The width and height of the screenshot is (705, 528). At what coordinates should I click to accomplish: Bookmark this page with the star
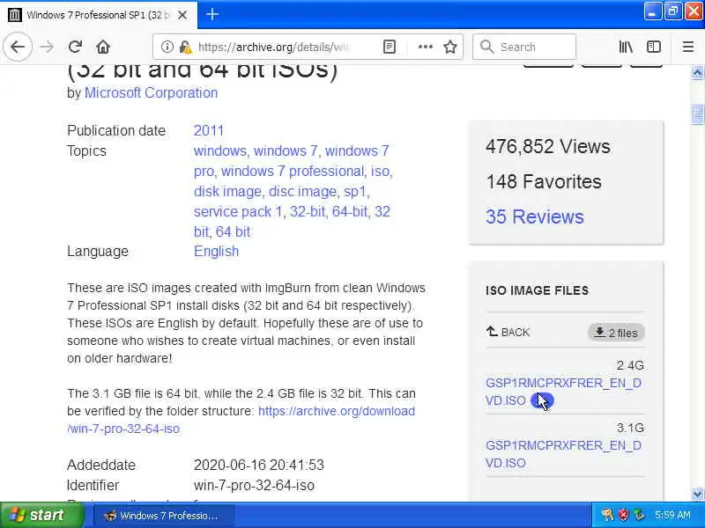click(450, 47)
